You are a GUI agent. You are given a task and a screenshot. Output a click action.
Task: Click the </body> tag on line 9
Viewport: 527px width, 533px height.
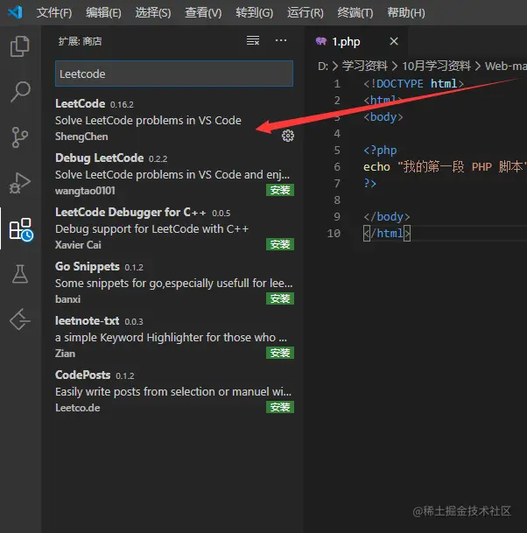tap(387, 216)
